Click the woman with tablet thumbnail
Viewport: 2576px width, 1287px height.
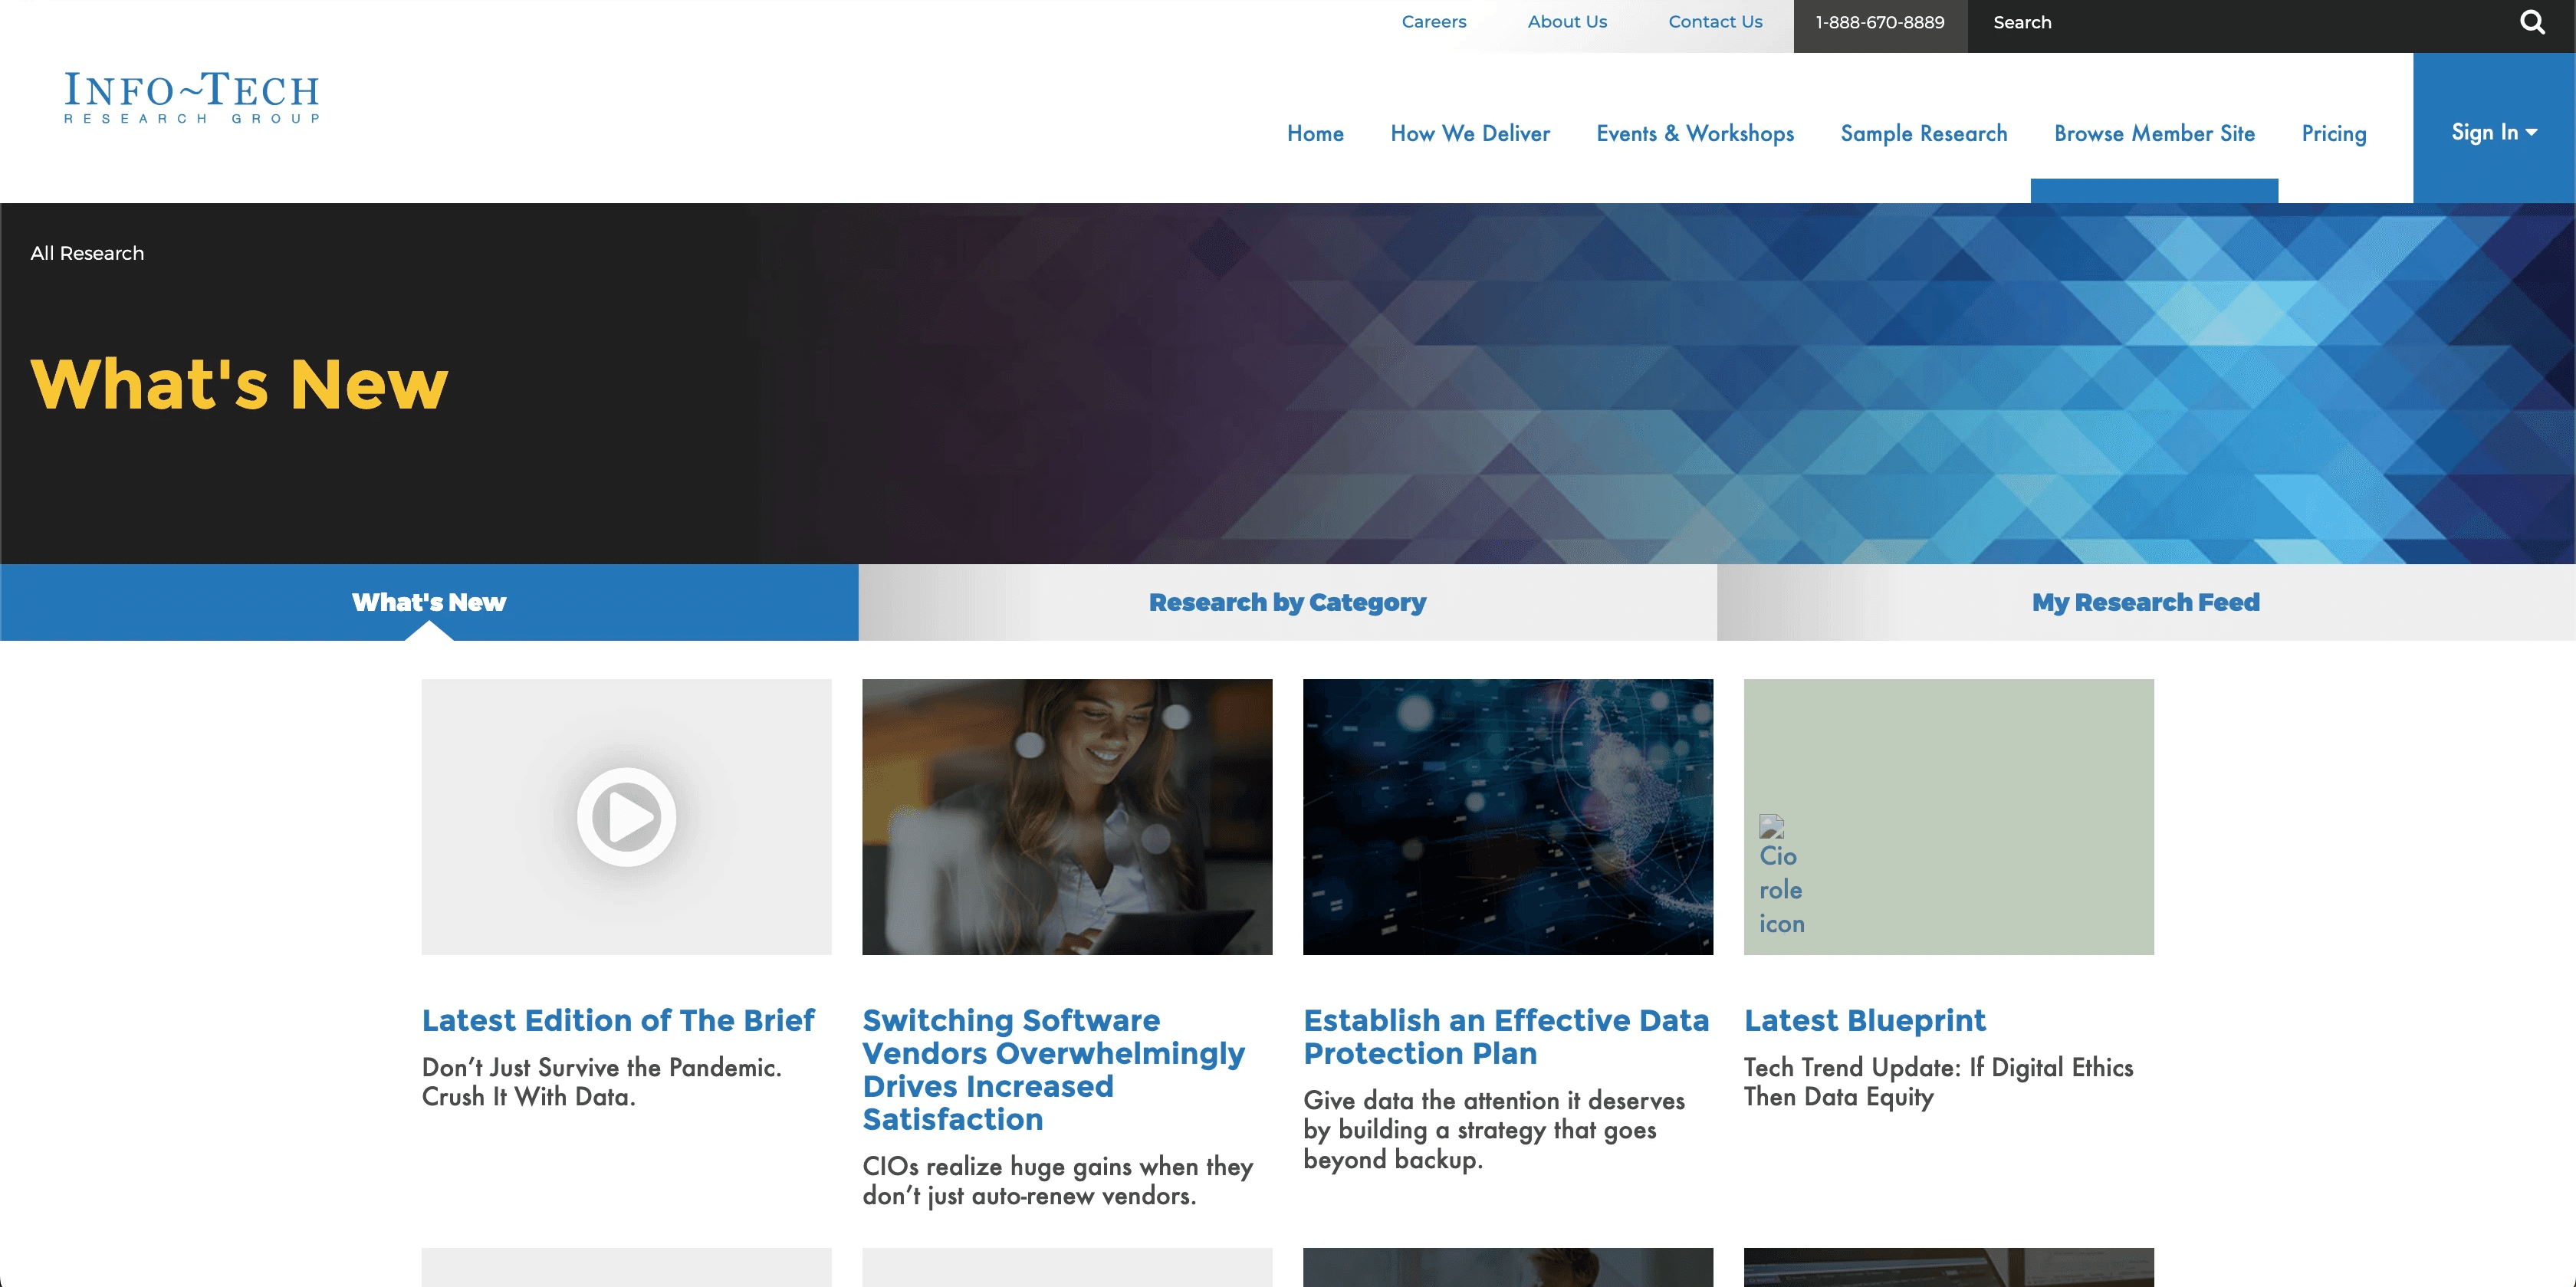pyautogui.click(x=1067, y=817)
